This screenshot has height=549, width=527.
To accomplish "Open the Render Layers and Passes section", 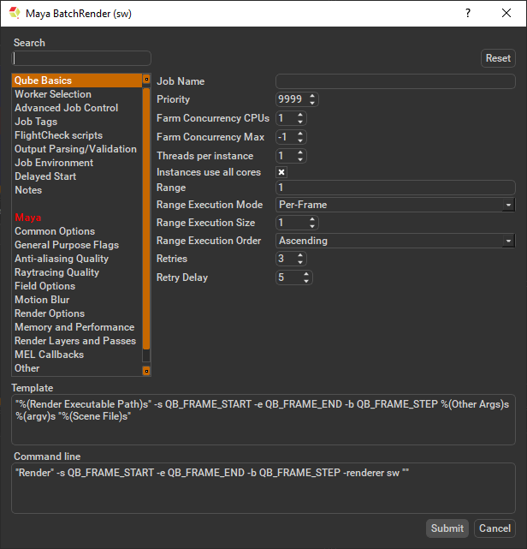I will pos(75,341).
